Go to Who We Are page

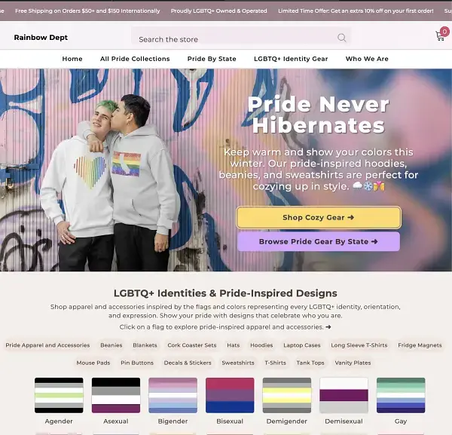367,59
